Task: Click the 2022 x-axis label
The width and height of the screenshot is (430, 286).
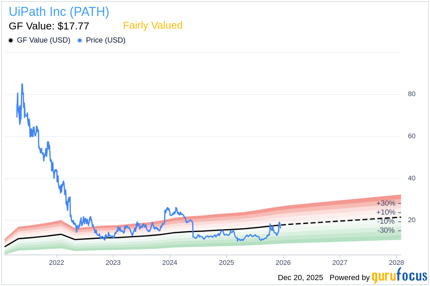Action: [x=56, y=262]
